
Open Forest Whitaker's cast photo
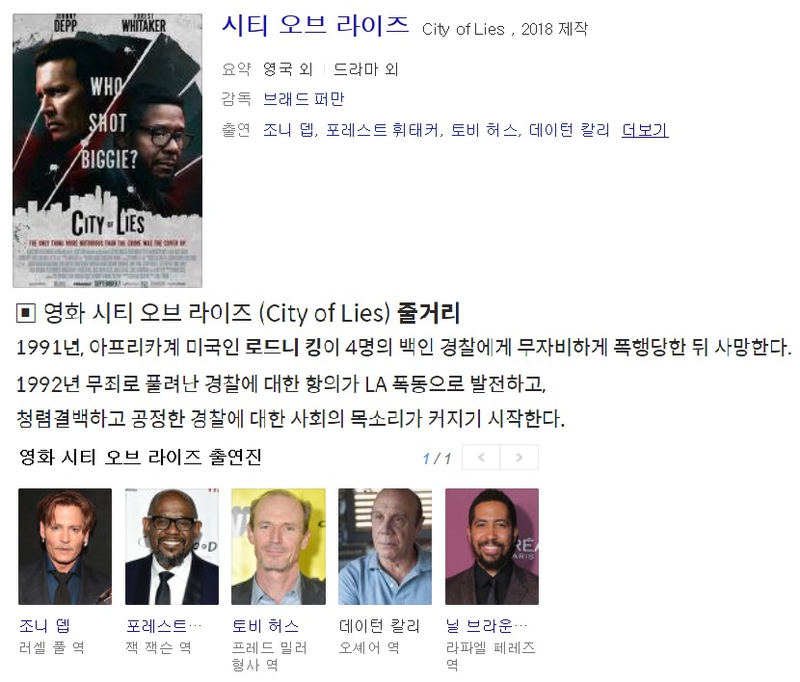pos(172,546)
